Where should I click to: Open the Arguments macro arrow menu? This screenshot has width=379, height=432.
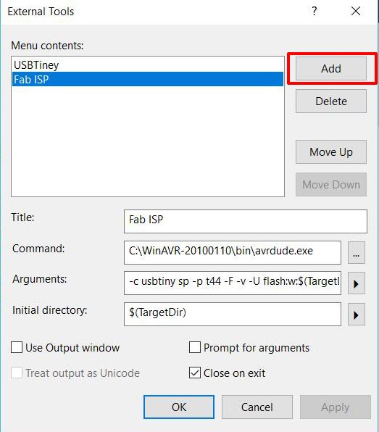point(356,283)
